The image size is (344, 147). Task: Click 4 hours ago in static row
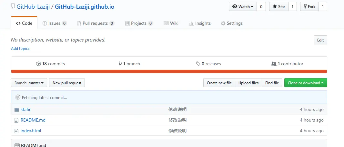[311, 110]
